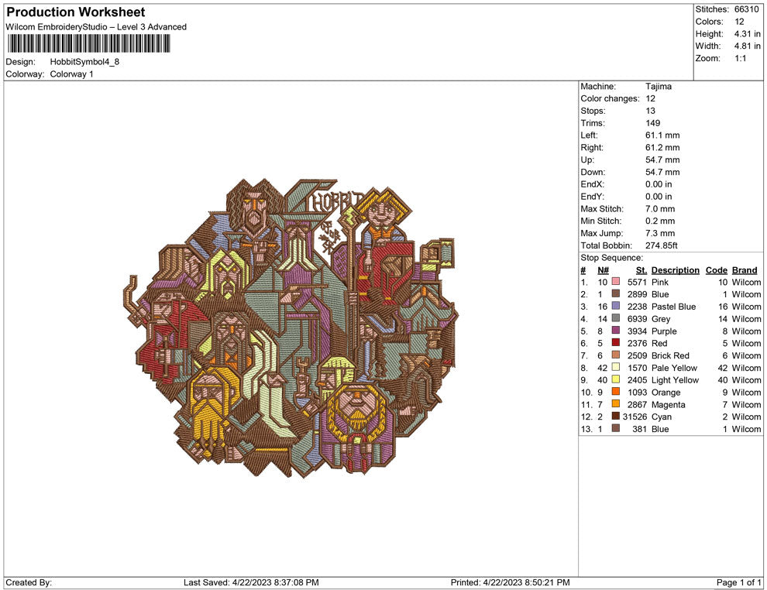Click the St. column header
The image size is (767, 590).
point(641,269)
